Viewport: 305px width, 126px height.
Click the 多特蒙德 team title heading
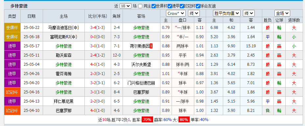click(19, 6)
